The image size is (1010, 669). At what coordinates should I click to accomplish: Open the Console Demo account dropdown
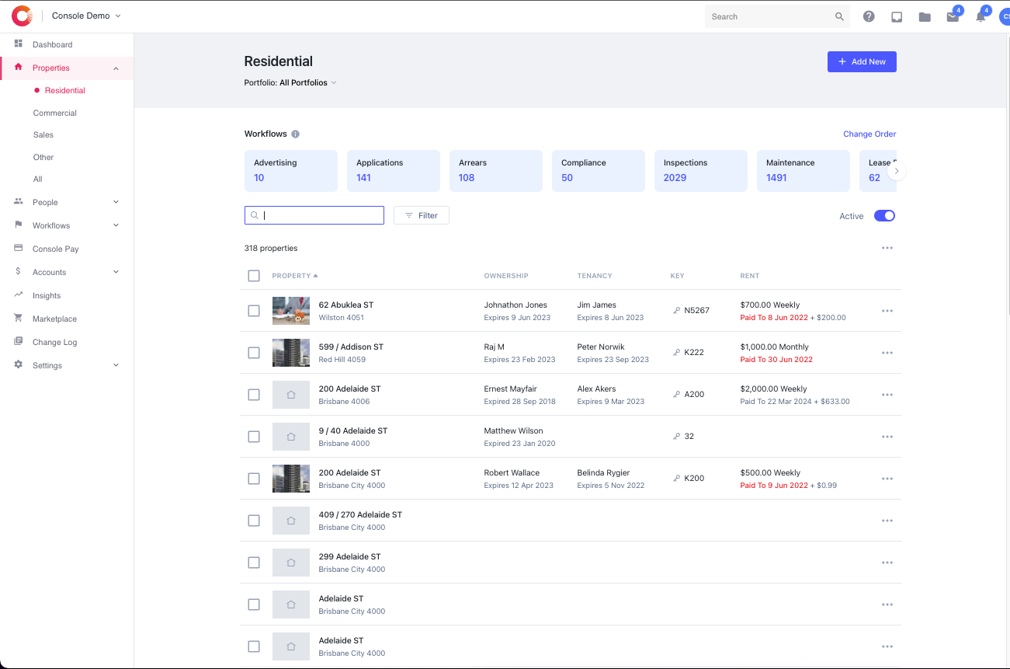click(86, 16)
